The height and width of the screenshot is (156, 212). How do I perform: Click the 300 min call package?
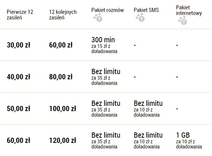(x=103, y=40)
